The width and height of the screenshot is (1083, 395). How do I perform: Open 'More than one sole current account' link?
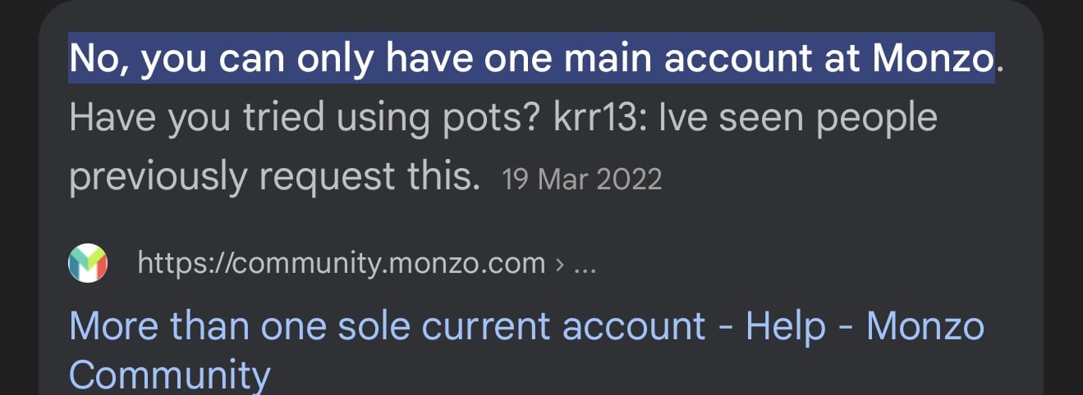pyautogui.click(x=386, y=326)
